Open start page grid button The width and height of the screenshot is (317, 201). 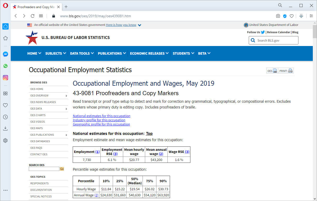(x=41, y=16)
